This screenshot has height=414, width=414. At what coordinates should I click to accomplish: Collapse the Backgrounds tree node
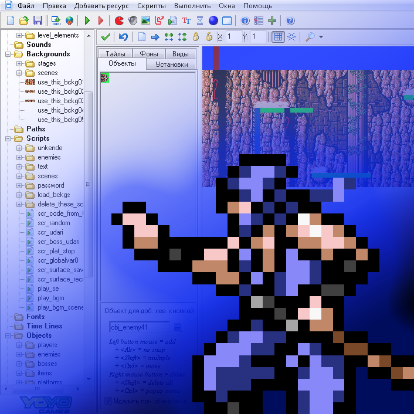pyautogui.click(x=8, y=54)
